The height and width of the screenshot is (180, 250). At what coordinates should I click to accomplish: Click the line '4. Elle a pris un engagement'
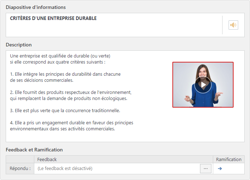(71, 123)
